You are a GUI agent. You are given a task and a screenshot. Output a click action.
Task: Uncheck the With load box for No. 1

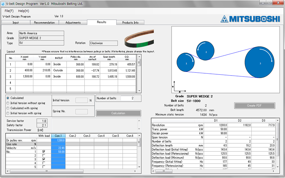point(44,151)
